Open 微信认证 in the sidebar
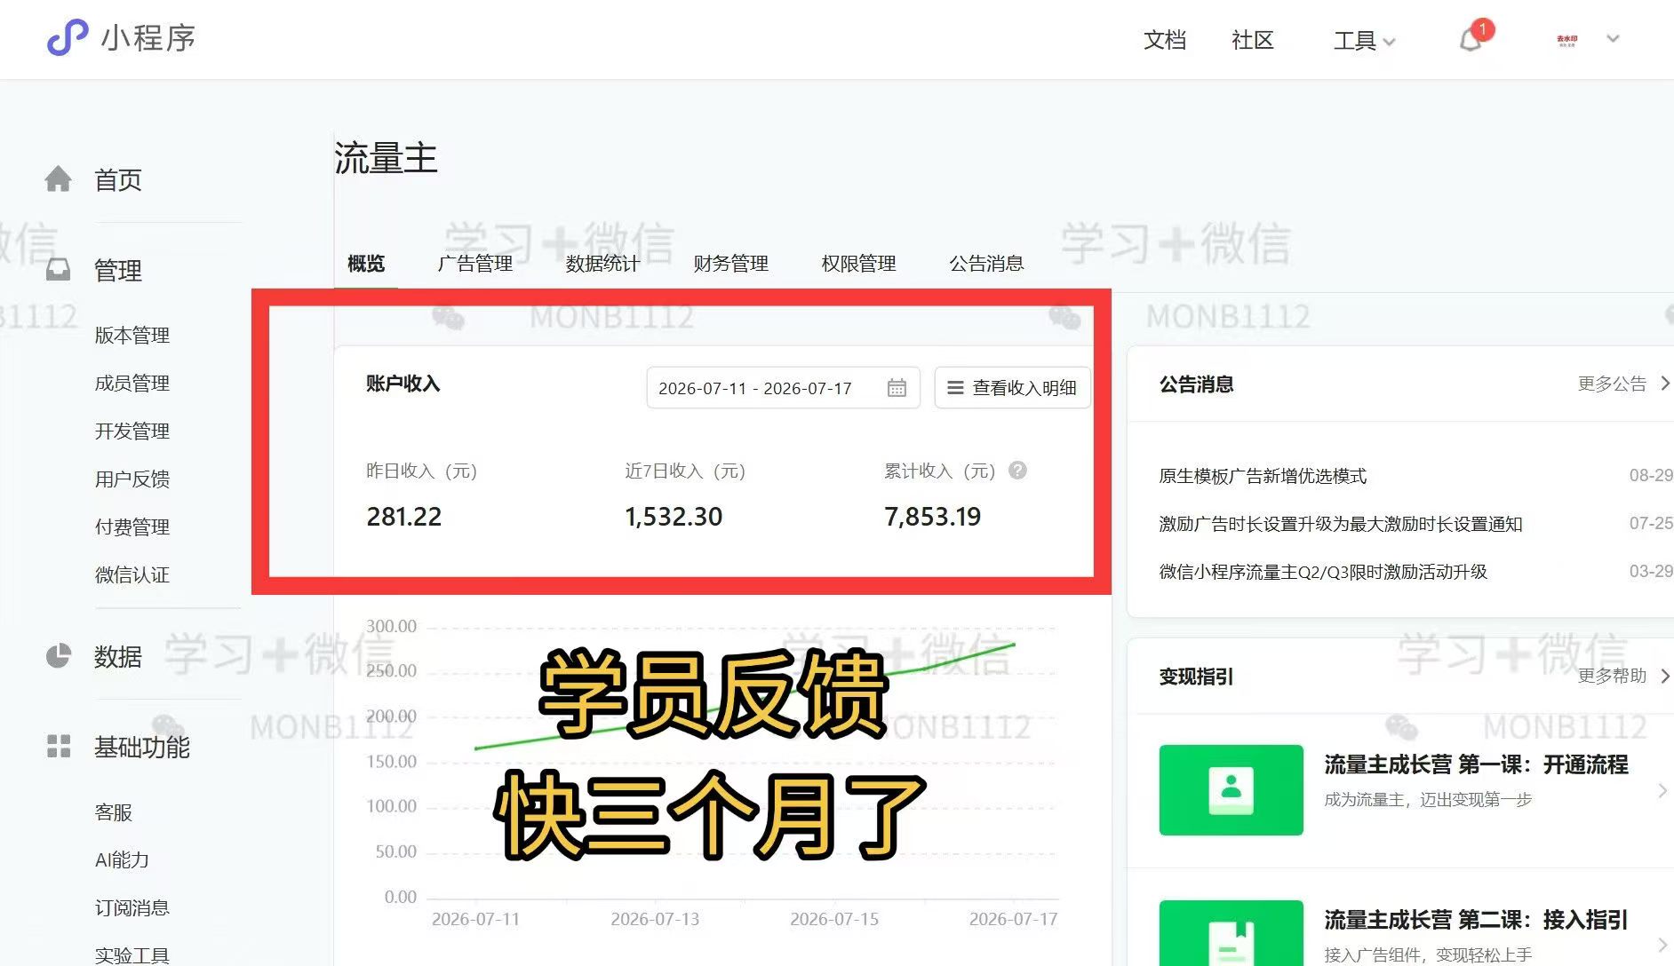The width and height of the screenshot is (1674, 966). coord(132,575)
